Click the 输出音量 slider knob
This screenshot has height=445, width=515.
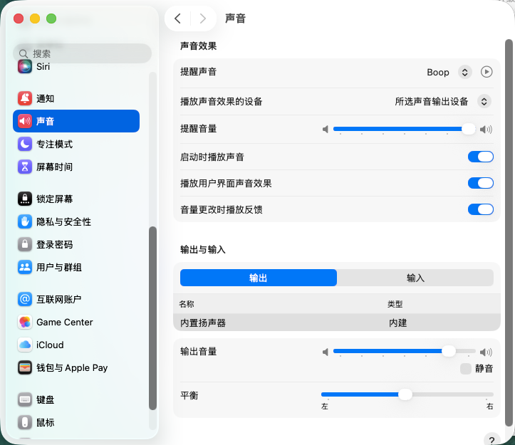(449, 351)
